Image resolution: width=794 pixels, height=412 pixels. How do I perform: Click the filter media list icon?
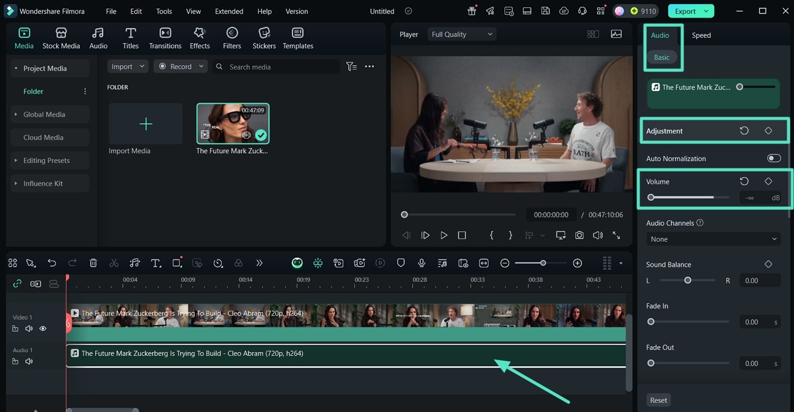pos(351,67)
